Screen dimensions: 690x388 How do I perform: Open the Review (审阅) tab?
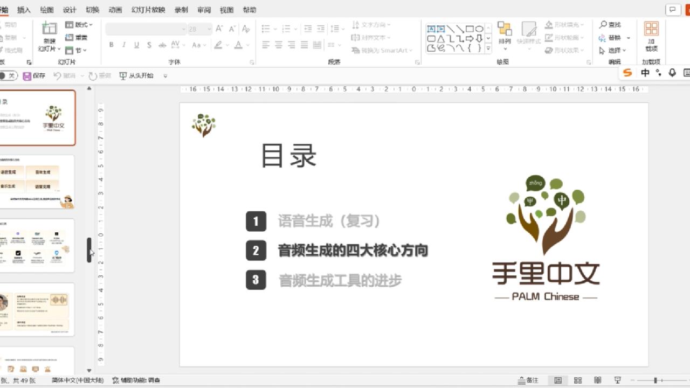[x=204, y=10]
